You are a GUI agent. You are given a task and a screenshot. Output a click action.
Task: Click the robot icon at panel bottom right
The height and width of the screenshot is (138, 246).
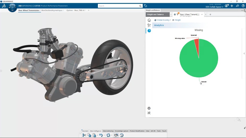click(x=238, y=120)
